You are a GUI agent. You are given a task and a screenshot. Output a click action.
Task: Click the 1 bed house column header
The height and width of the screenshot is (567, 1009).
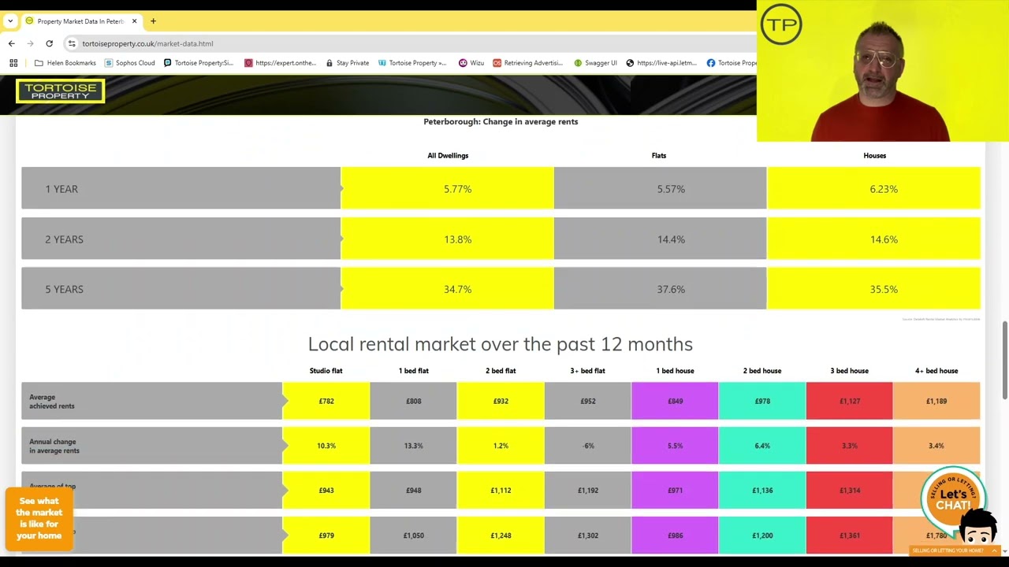(x=675, y=371)
